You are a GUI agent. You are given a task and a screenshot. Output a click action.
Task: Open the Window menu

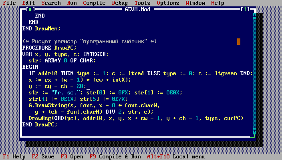[195, 3]
